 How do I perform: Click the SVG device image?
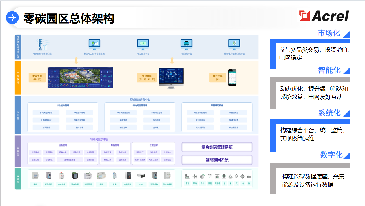coord(141,176)
